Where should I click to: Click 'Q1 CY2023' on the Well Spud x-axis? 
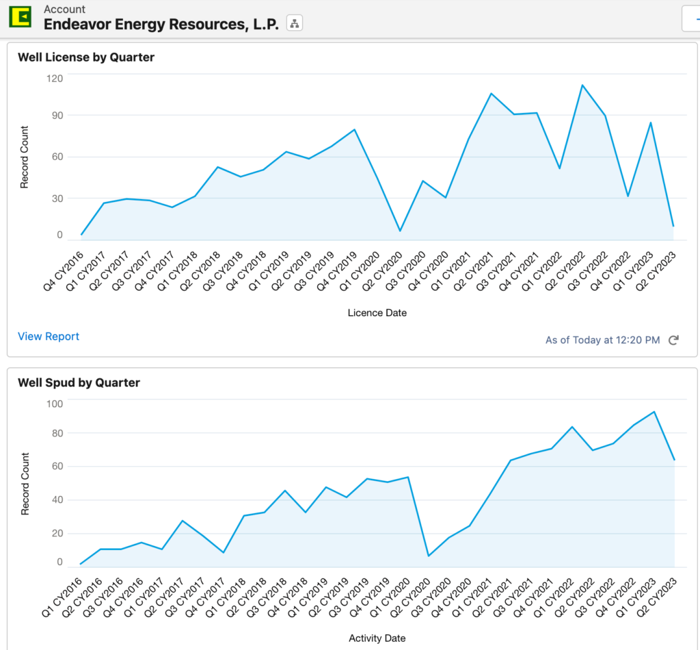[x=636, y=597]
